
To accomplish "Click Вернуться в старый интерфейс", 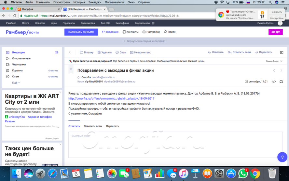I will (144, 41).
